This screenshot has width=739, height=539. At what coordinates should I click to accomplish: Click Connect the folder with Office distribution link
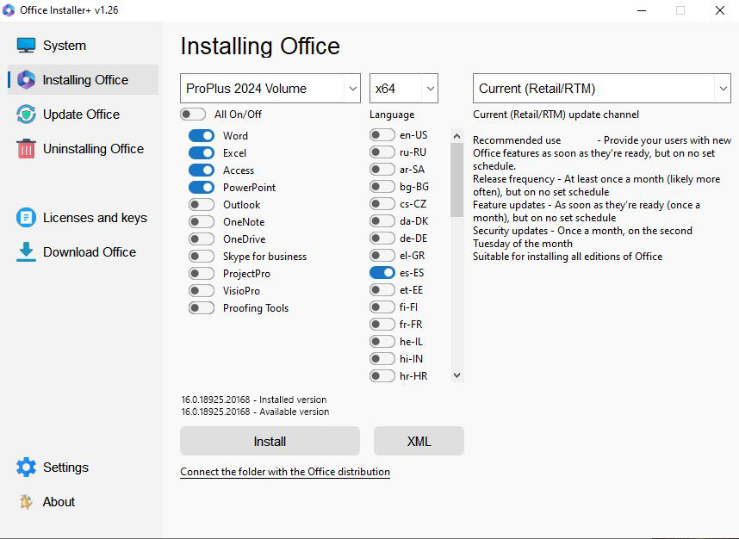click(x=285, y=472)
